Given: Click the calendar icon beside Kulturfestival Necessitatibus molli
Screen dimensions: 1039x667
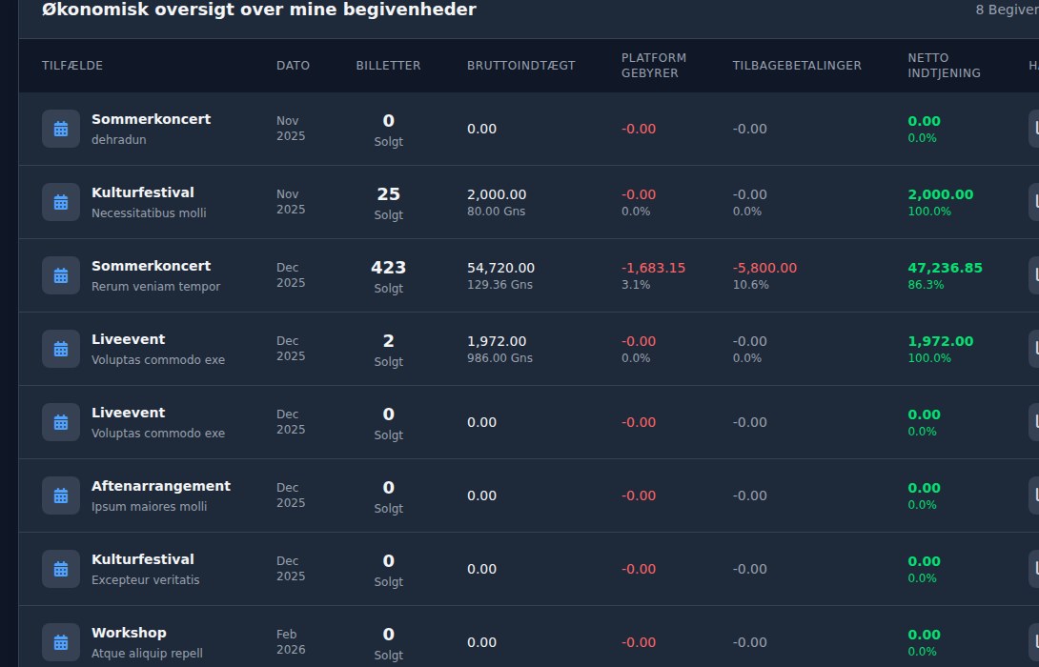Looking at the screenshot, I should (61, 202).
